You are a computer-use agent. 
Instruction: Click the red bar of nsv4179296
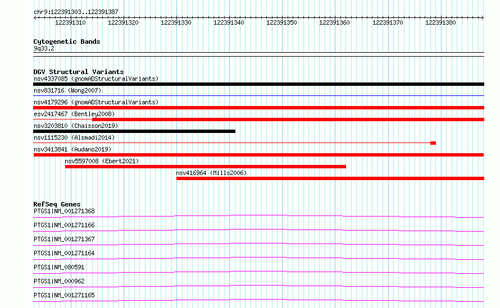(x=258, y=108)
